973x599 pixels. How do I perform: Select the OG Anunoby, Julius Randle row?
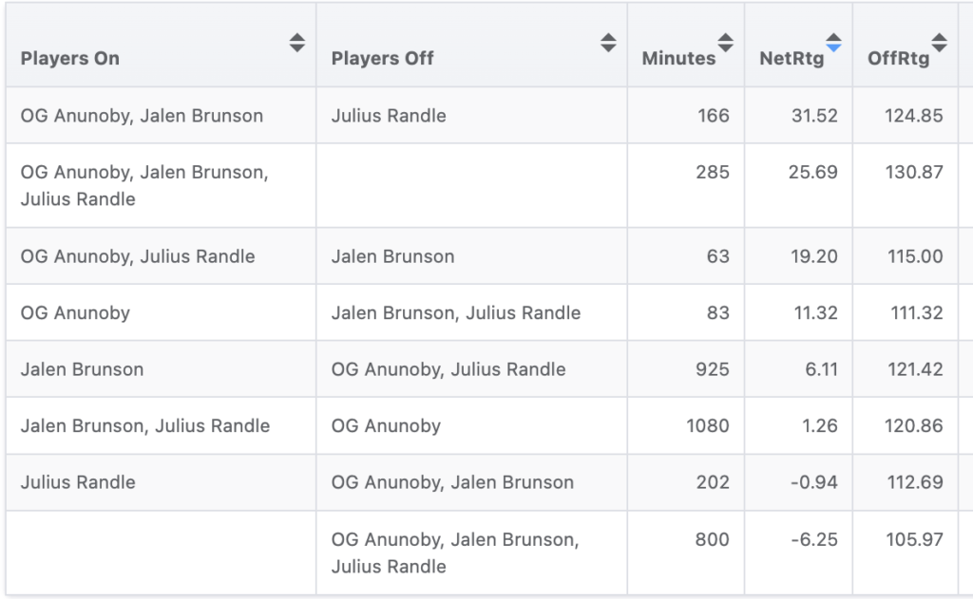point(138,256)
